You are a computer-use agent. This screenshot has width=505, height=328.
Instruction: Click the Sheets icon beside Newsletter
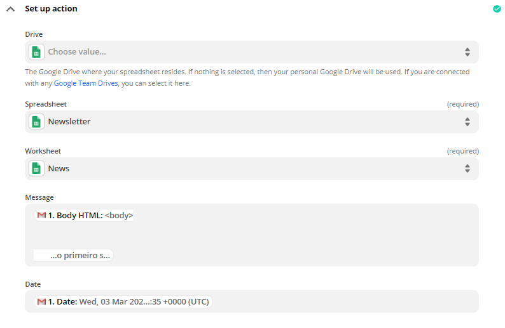[x=37, y=122]
